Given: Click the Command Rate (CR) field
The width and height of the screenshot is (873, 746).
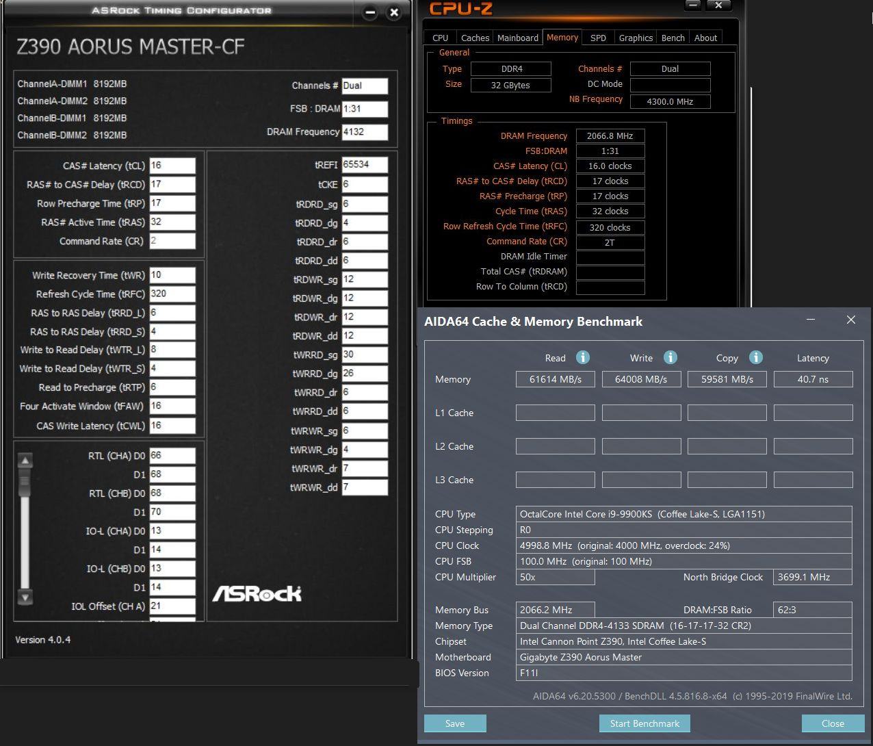Looking at the screenshot, I should coord(172,241).
